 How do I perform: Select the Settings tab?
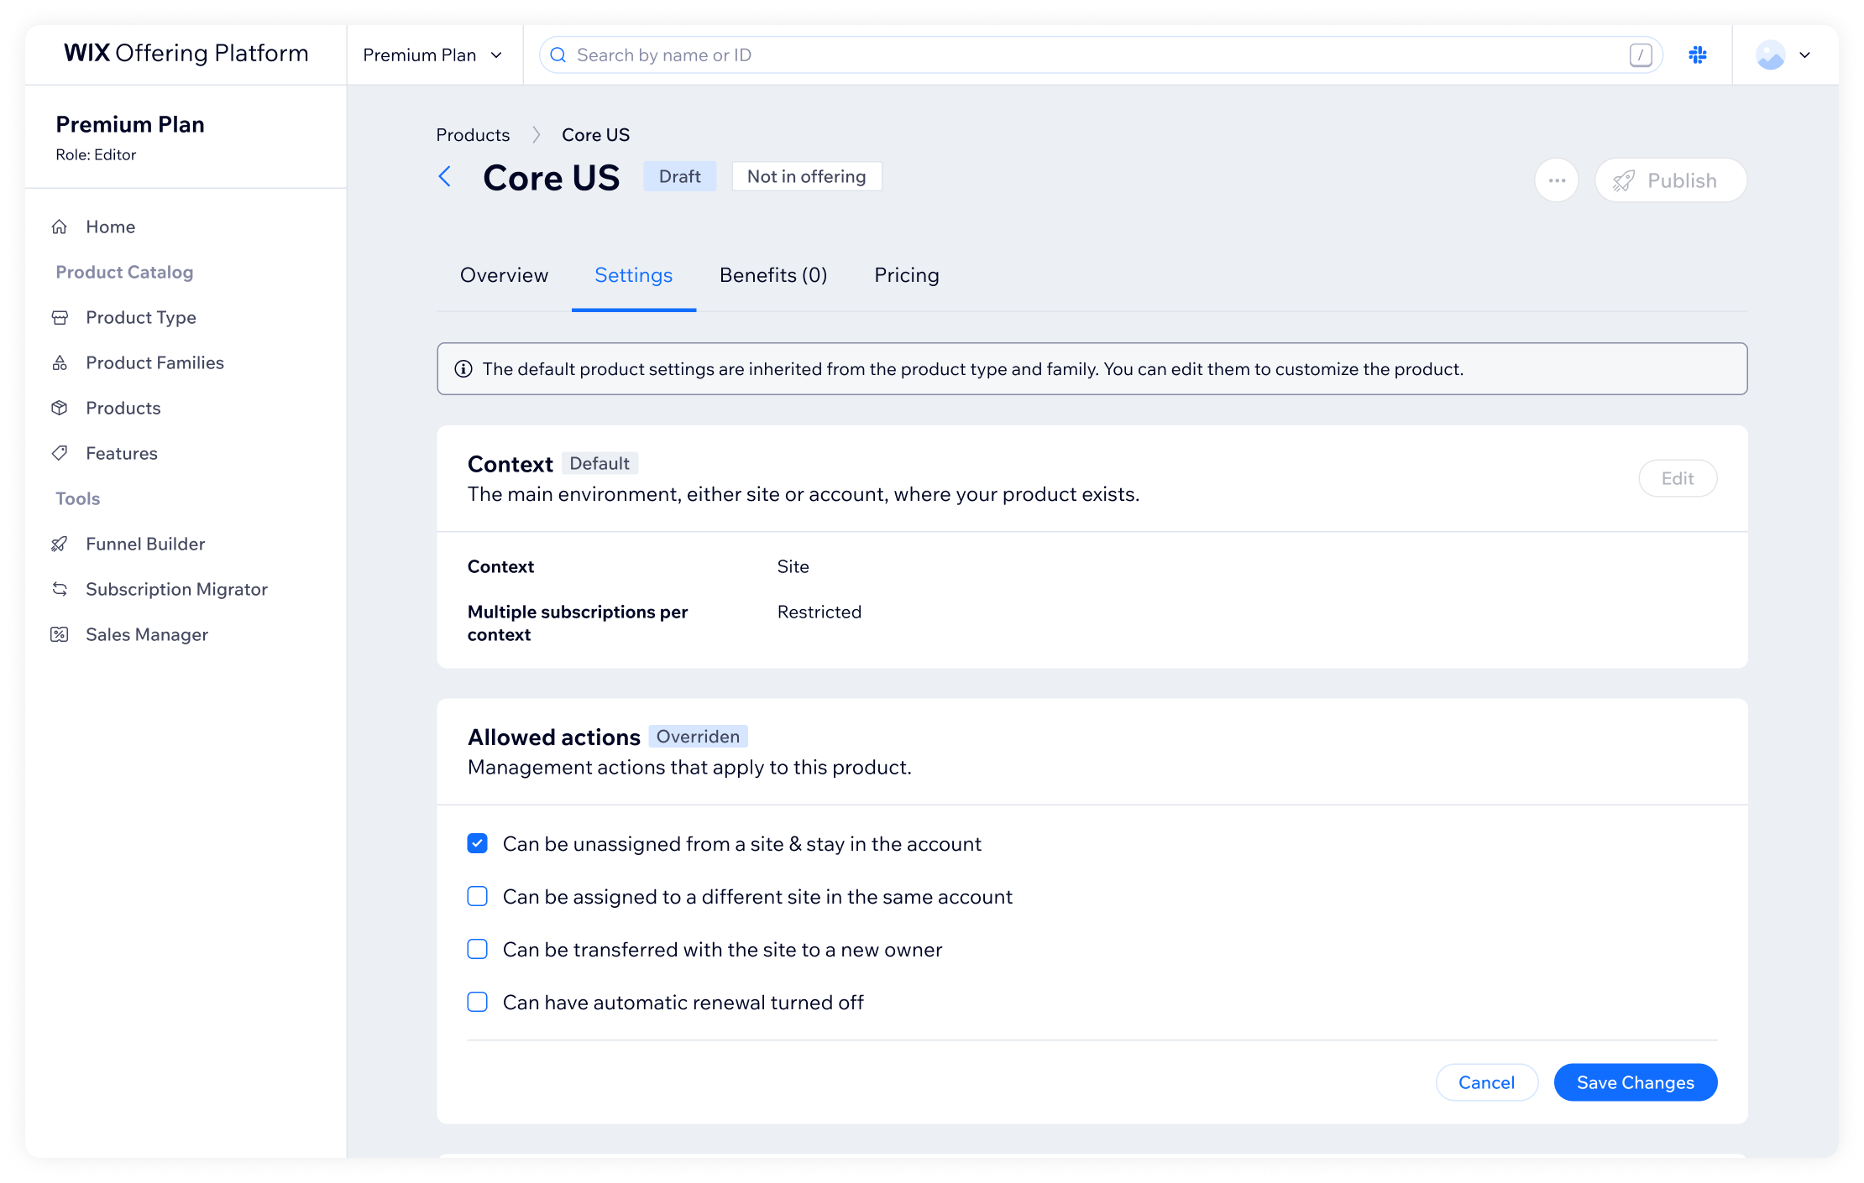[x=634, y=275]
